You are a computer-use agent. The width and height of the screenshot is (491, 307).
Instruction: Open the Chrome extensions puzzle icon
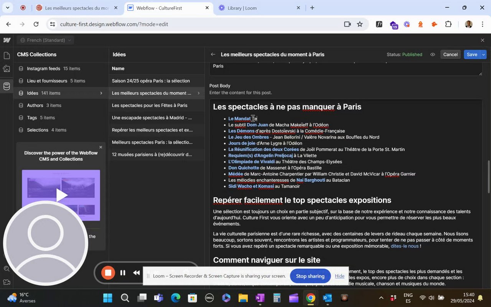pos(448,24)
